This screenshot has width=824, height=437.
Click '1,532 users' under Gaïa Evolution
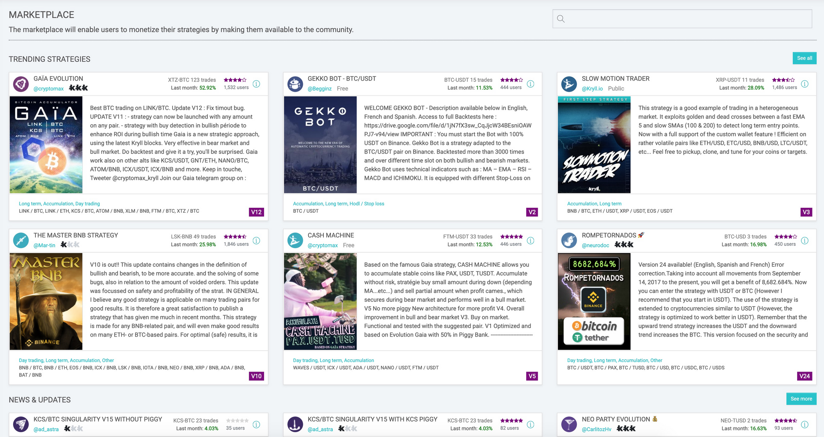tap(236, 88)
